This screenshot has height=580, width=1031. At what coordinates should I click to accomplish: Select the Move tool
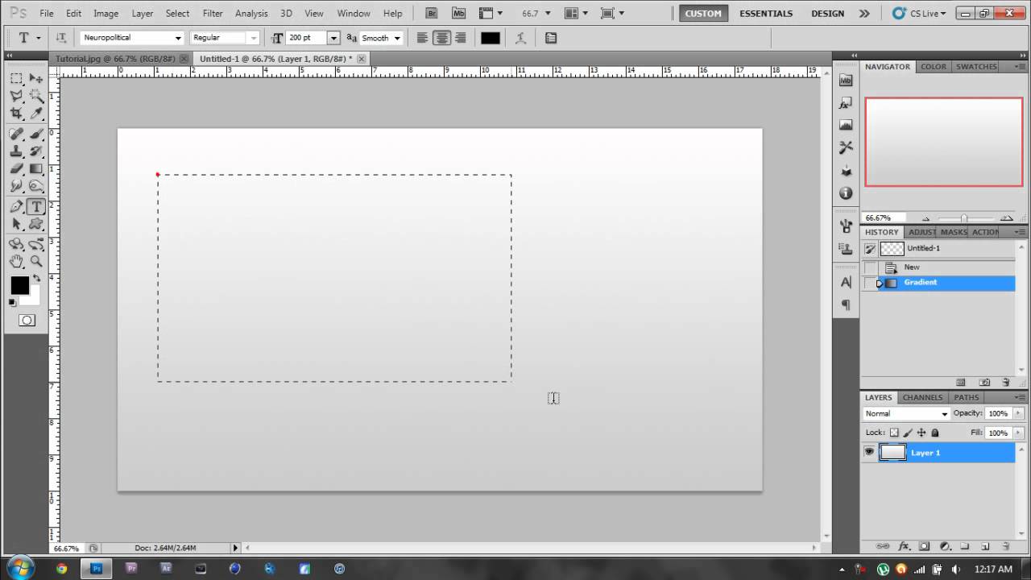point(36,78)
